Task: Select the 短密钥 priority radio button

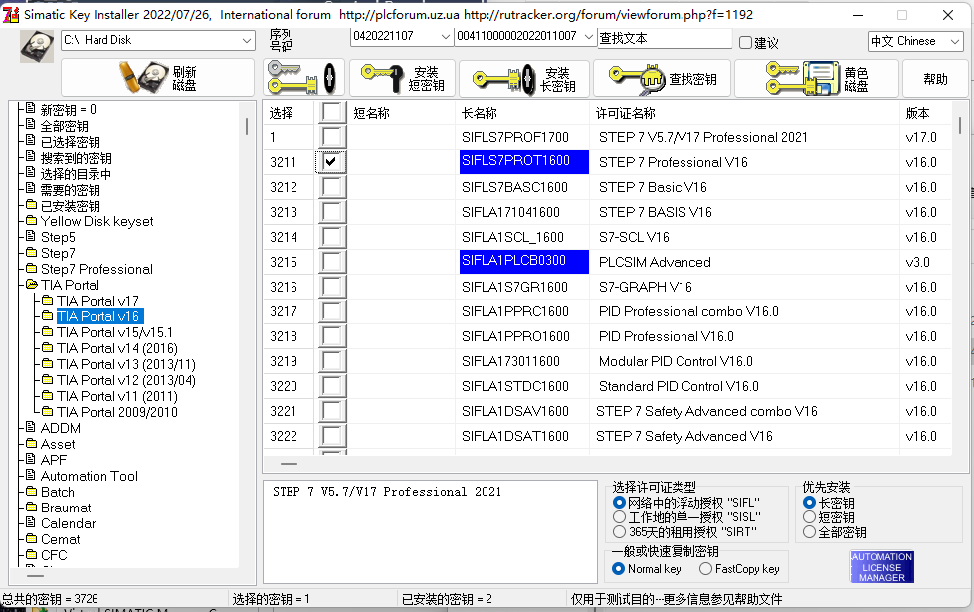Action: coord(809,516)
